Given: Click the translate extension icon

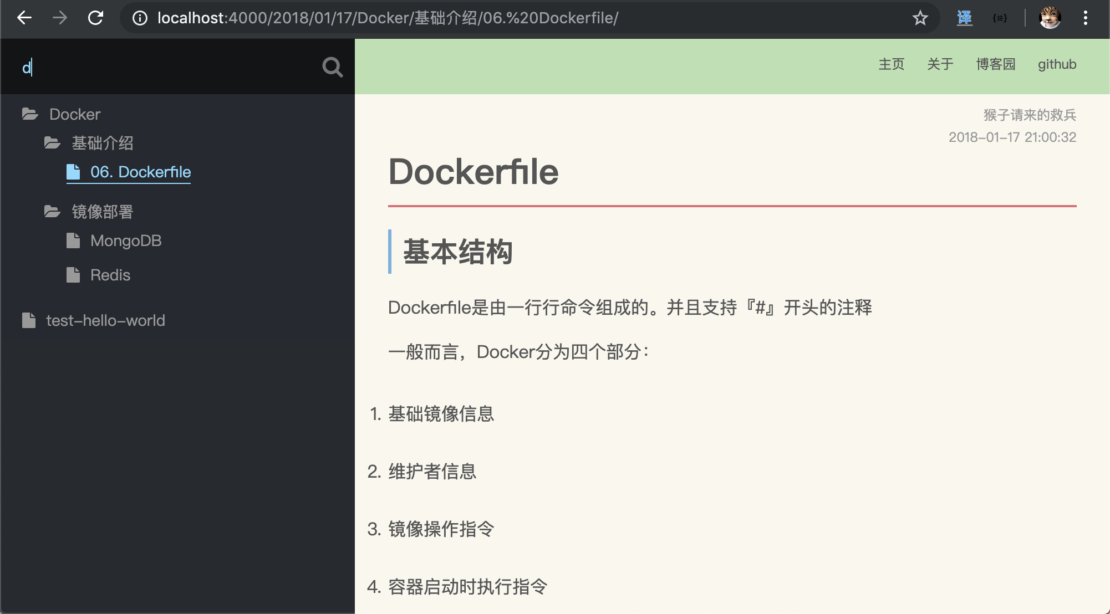Looking at the screenshot, I should (x=965, y=18).
